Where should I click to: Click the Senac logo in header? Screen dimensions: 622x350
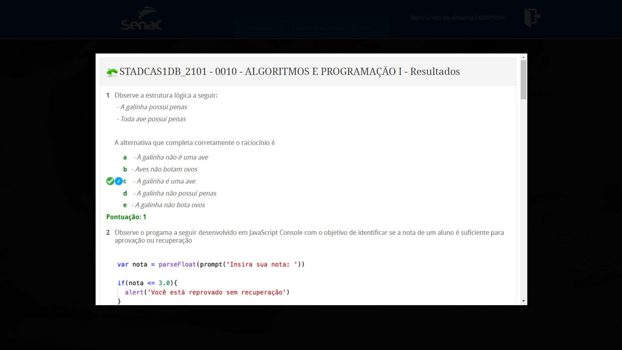[141, 19]
